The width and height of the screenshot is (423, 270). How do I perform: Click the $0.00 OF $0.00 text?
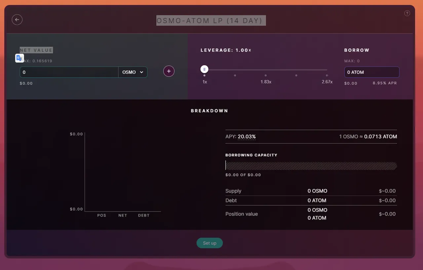[243, 175]
